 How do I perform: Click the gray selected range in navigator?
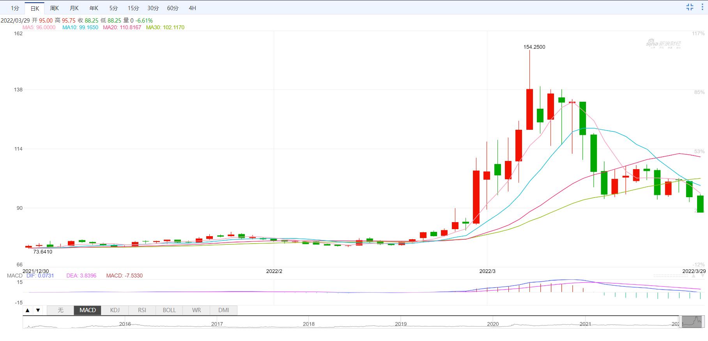point(692,322)
